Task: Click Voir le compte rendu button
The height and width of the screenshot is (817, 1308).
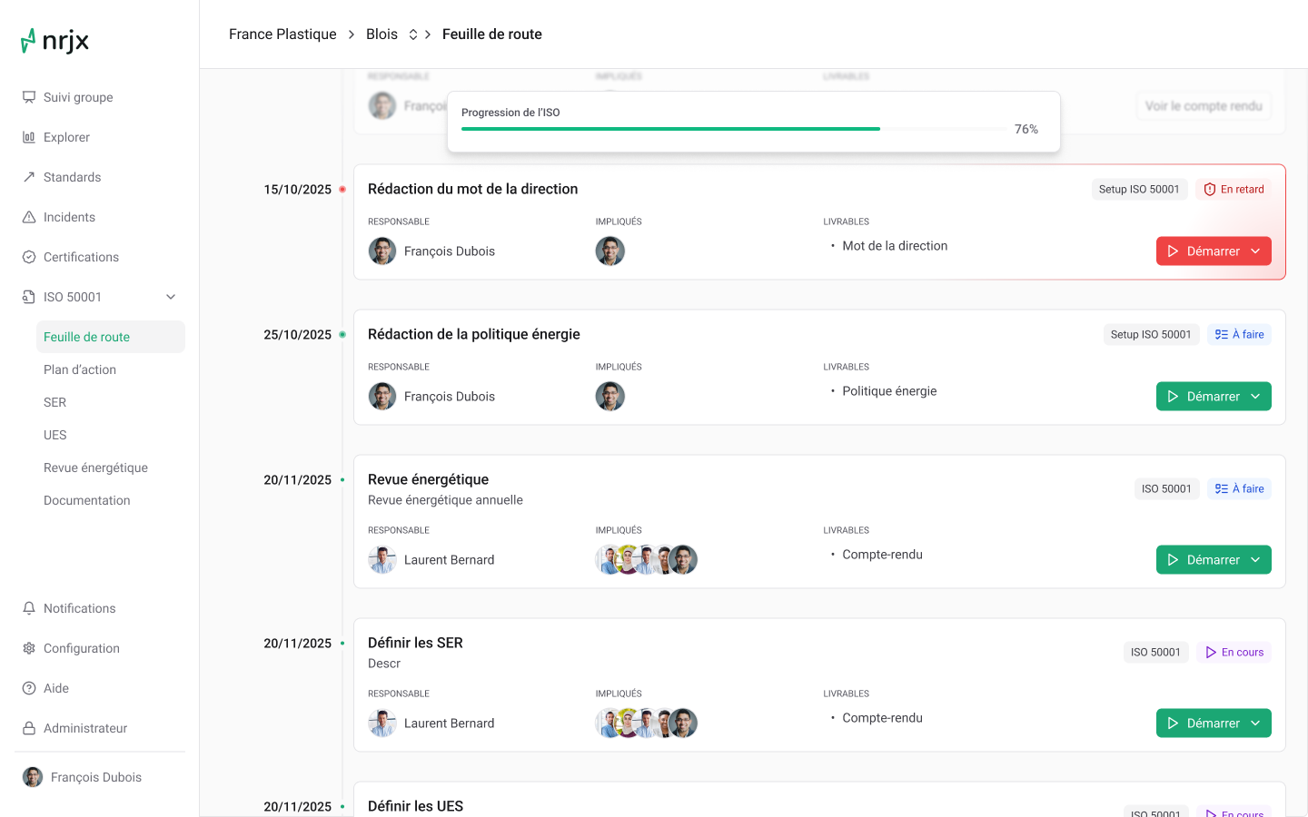Action: 1204,106
